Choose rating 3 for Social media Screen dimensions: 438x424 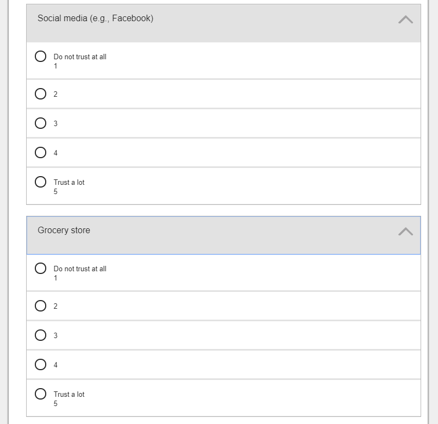40,123
